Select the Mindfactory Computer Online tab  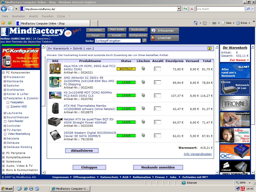(x=53, y=23)
